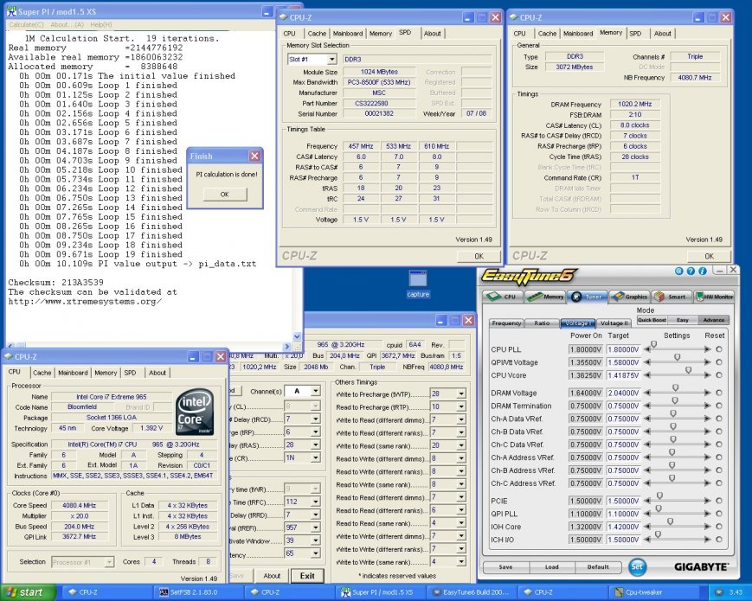Open the EasyTune6 Graphics tab
The width and height of the screenshot is (752, 601).
point(629,297)
